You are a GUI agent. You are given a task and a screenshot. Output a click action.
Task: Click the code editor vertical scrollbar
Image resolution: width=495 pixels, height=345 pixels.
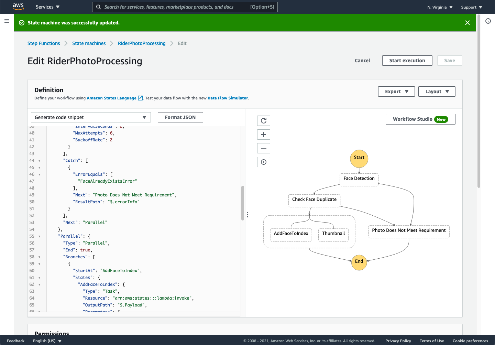click(242, 203)
